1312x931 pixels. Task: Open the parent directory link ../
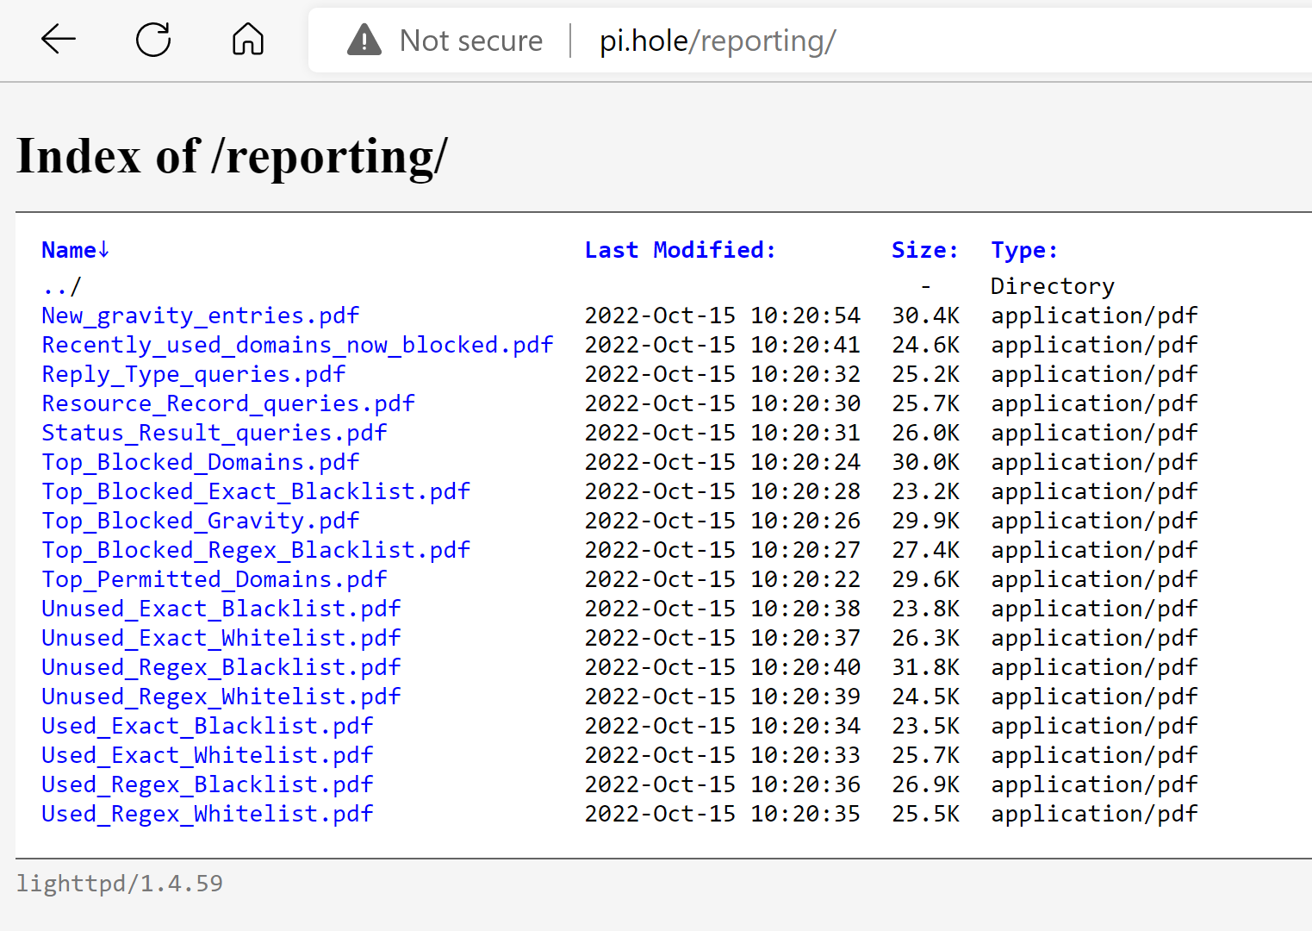pos(60,285)
